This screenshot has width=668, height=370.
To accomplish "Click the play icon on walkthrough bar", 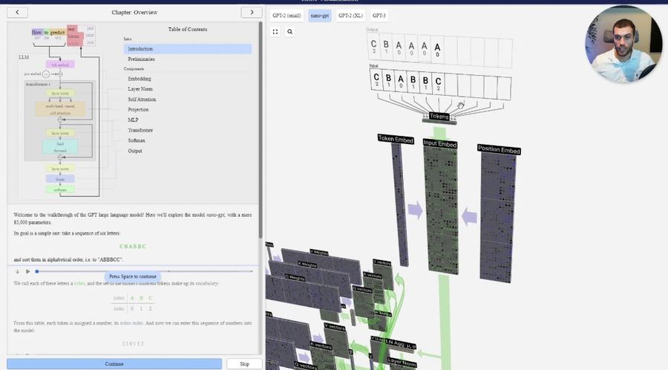I will (x=27, y=271).
